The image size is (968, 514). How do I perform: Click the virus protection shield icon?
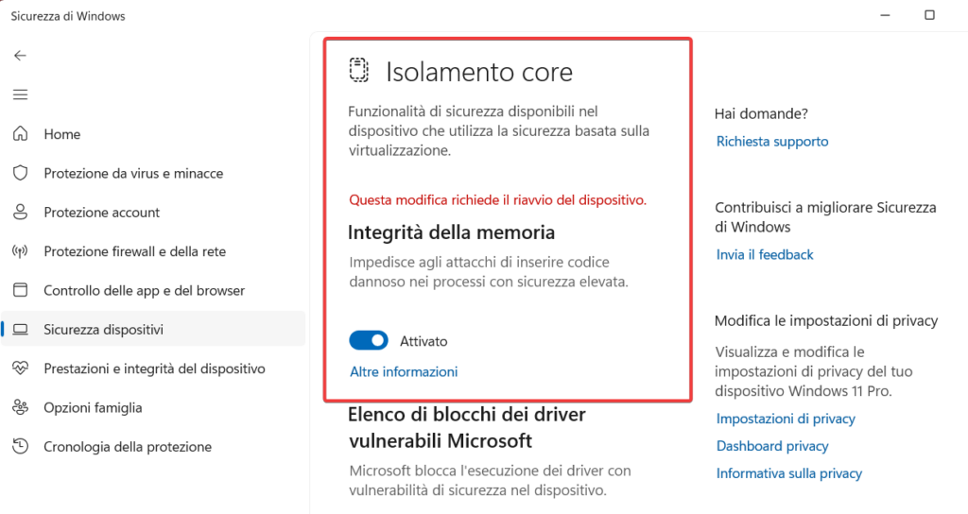point(20,174)
